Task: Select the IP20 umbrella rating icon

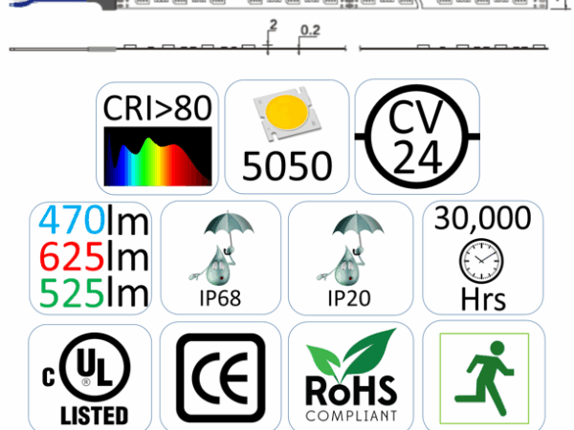Action: point(349,258)
